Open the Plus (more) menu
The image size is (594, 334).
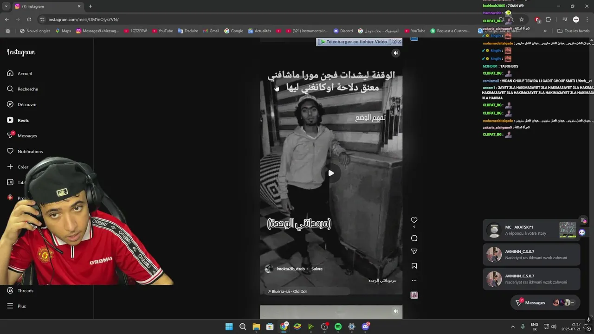point(16,306)
